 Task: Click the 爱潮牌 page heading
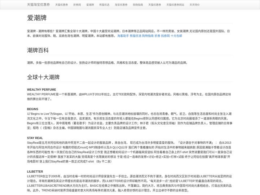tap(37, 18)
